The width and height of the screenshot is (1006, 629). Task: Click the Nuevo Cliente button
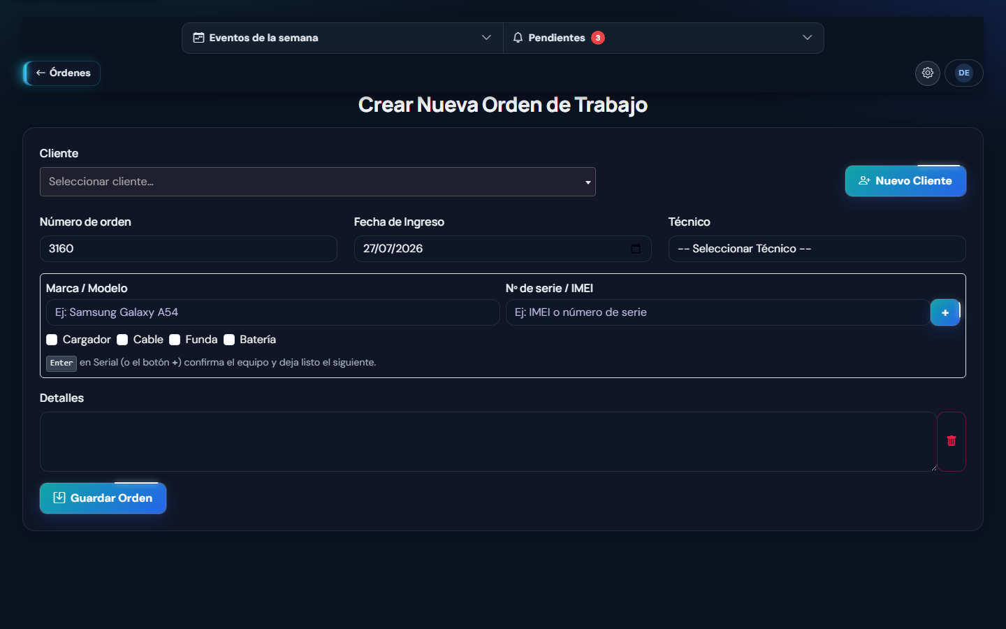pos(905,181)
